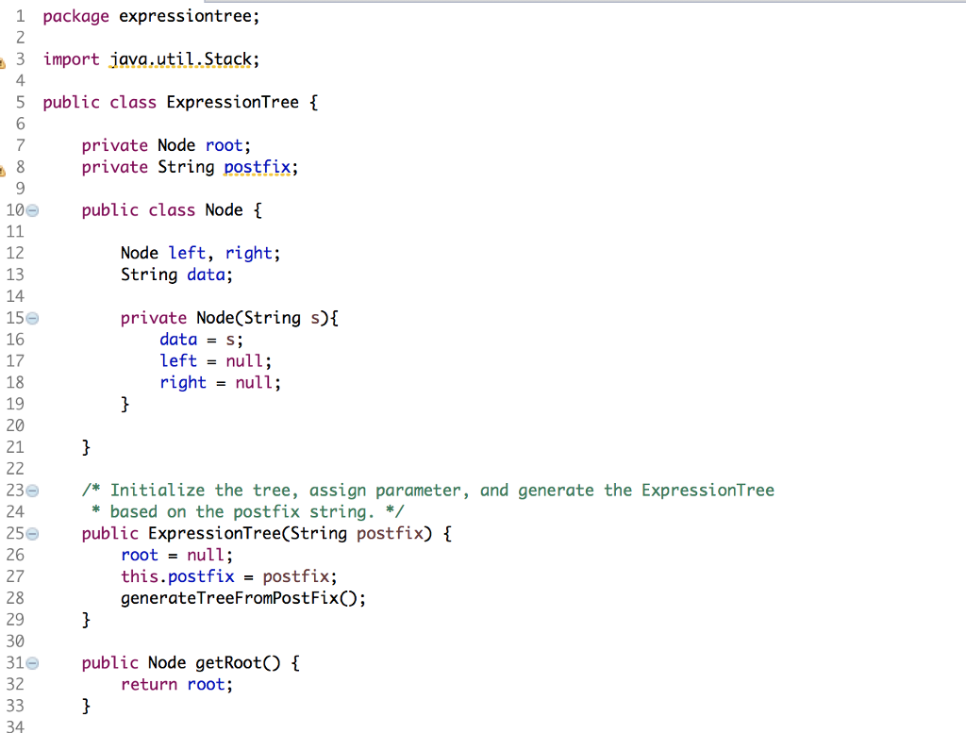
Task: Click the horizontal scrollbar at the top
Action: [472, 3]
